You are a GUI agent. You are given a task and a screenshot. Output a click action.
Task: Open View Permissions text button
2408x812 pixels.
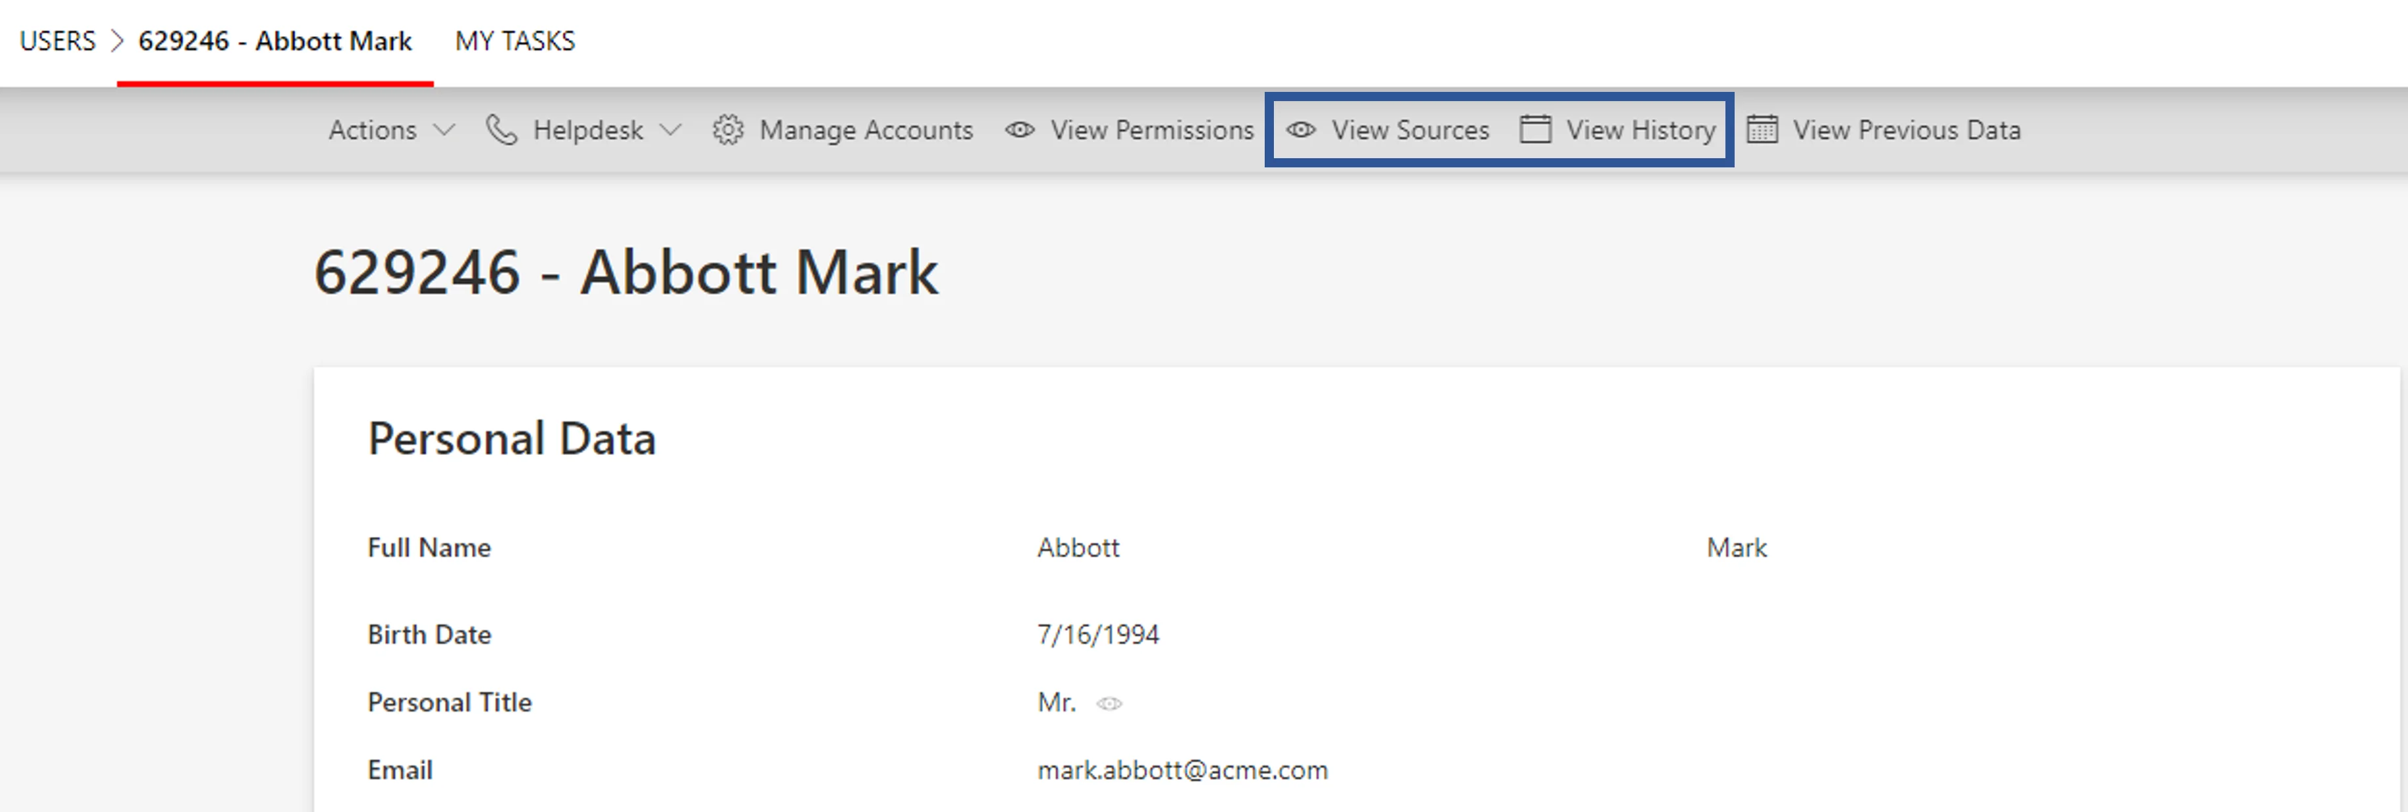click(x=1152, y=130)
